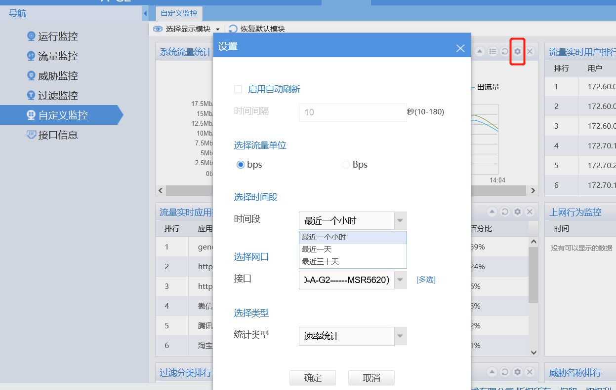Click the chart's horizontal scrollbar right arrow
This screenshot has width=616, height=390.
click(533, 190)
